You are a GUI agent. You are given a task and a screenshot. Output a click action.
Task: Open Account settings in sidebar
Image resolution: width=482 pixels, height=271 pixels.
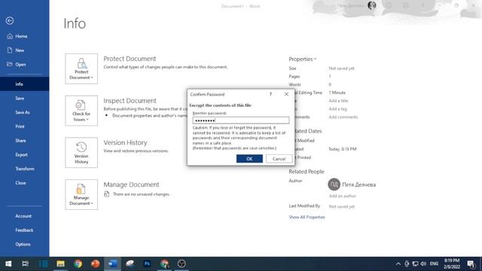click(23, 216)
